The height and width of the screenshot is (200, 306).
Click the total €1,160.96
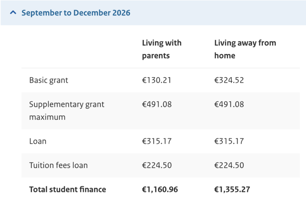pyautogui.click(x=160, y=189)
